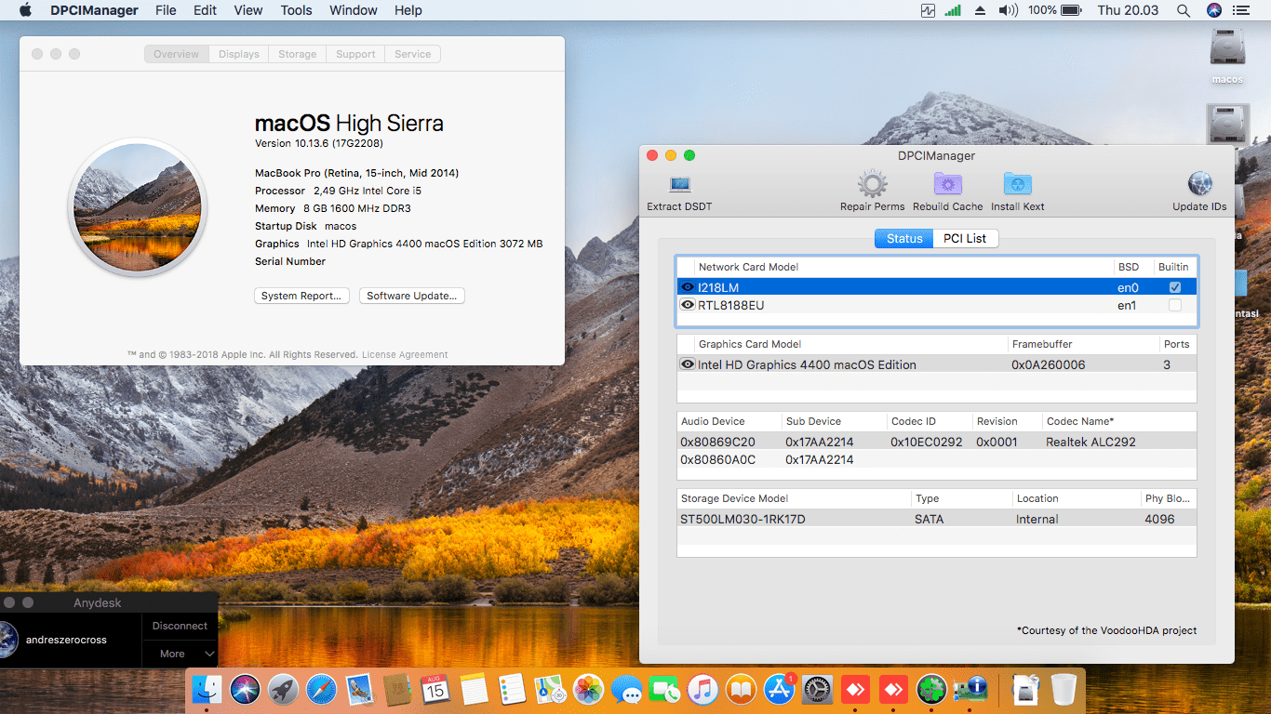Click the System Report button
This screenshot has width=1271, height=714.
[x=300, y=296]
